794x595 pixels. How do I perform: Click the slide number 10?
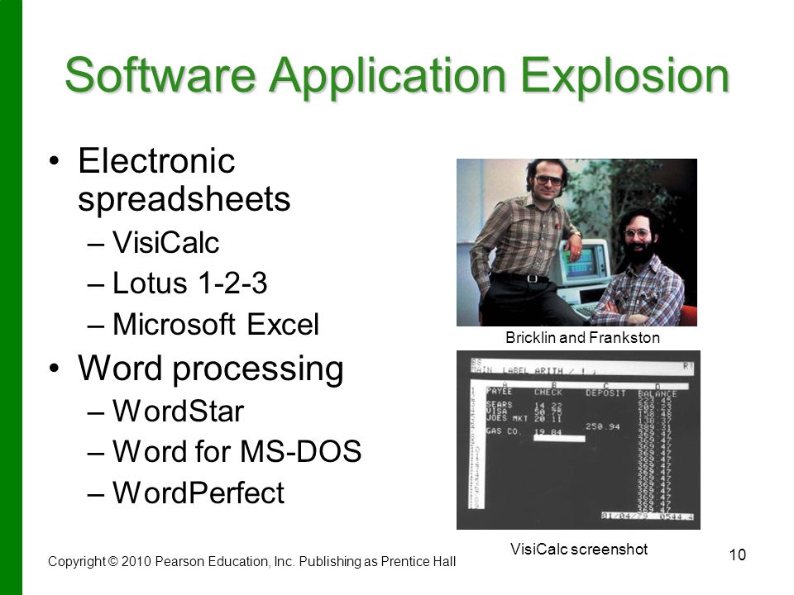click(x=737, y=555)
